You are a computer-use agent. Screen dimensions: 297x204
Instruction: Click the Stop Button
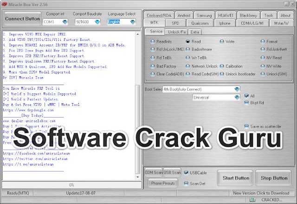point(274,178)
